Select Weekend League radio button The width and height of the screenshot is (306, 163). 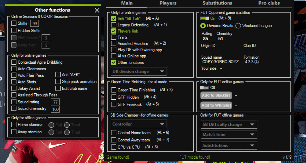238,26
